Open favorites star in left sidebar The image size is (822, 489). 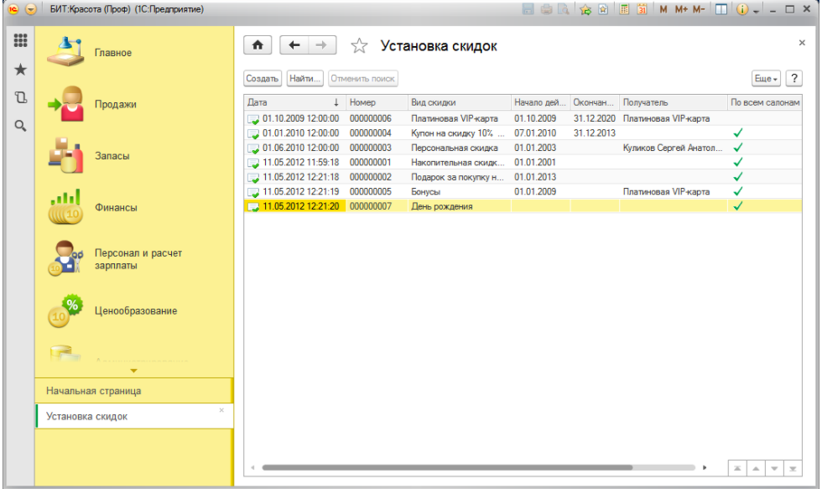(21, 69)
